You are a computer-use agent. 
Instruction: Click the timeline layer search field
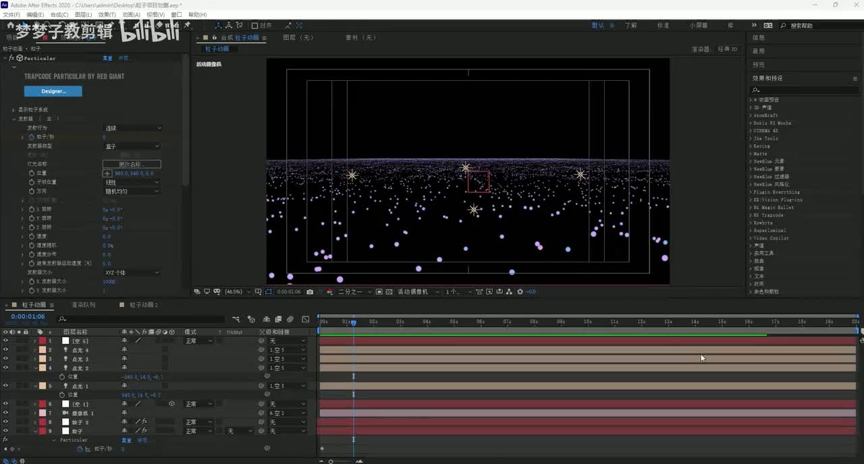142,319
